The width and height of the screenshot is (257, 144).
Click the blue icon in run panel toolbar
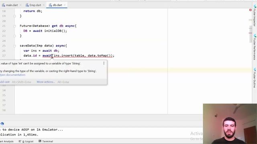click(2, 124)
